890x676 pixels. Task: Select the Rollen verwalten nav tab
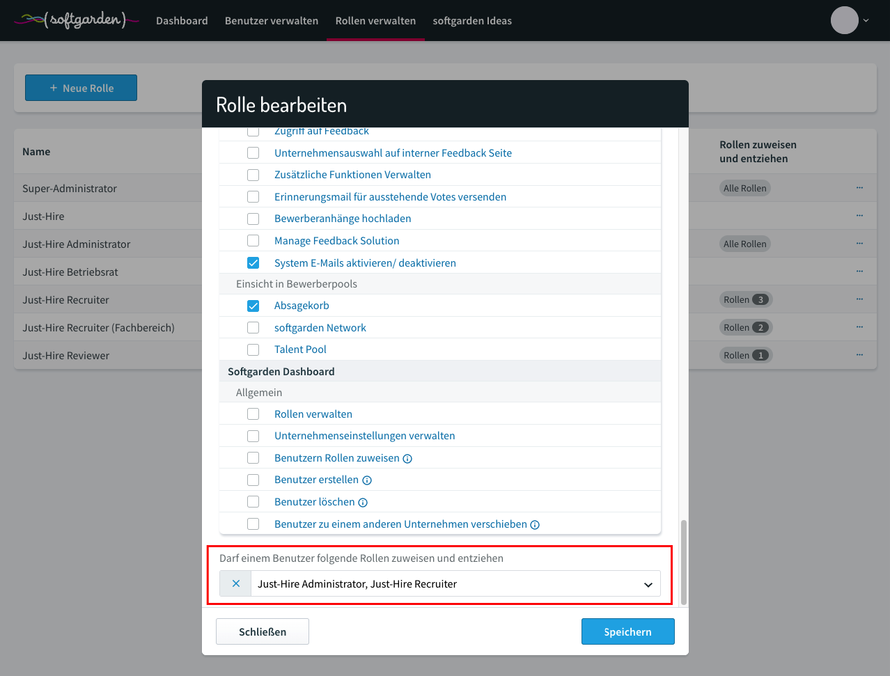(375, 21)
